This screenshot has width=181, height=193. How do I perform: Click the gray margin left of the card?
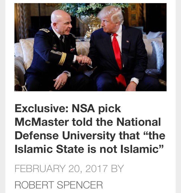(3, 97)
